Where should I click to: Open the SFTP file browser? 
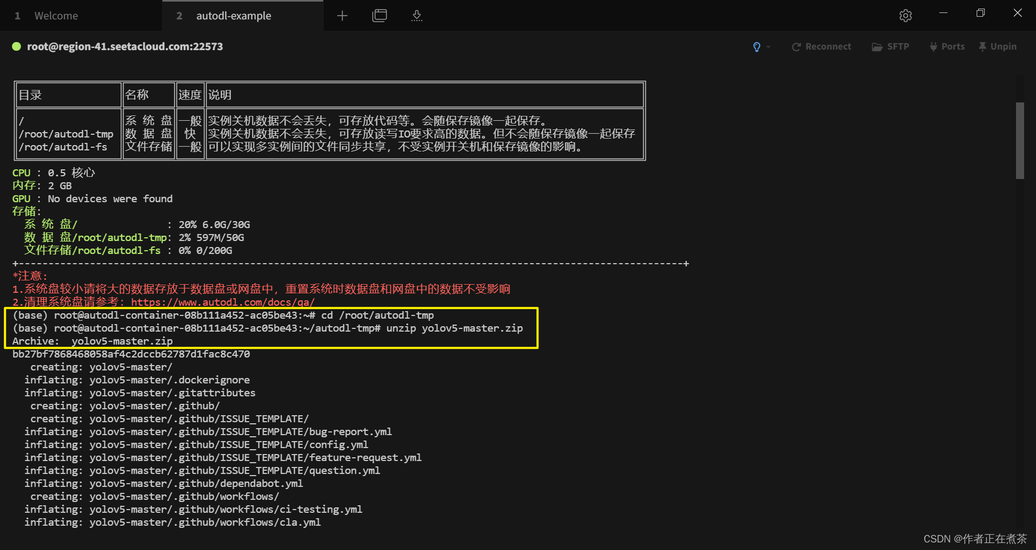(890, 47)
